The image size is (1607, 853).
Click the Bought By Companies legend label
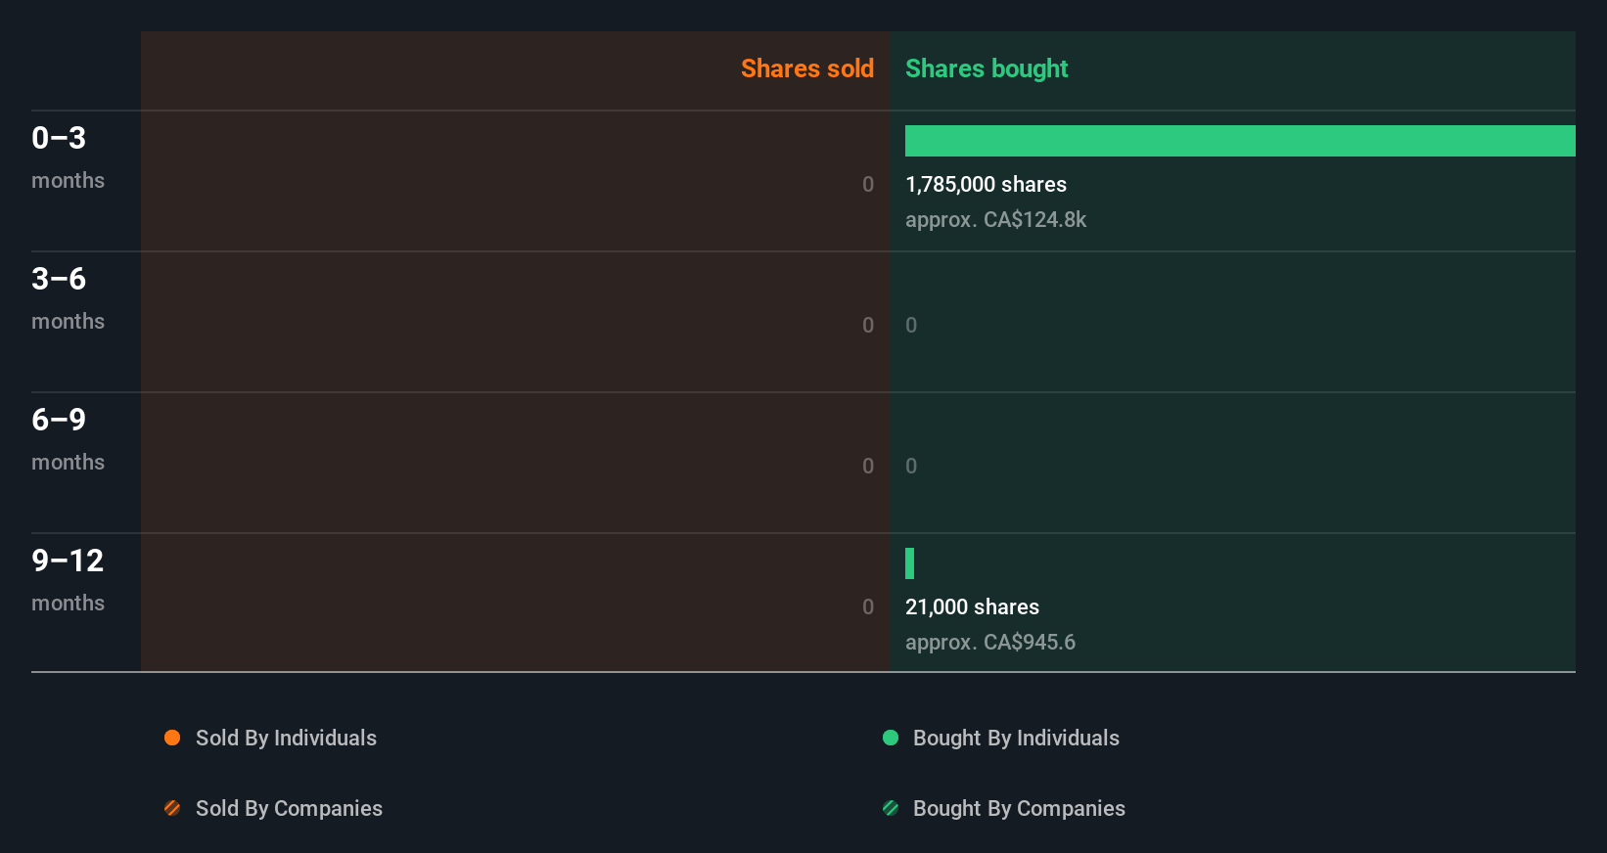(1019, 808)
